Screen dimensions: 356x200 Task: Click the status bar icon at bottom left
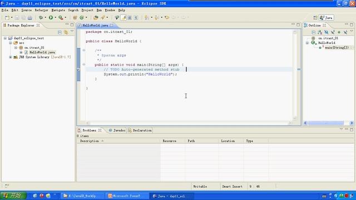[x=7, y=186]
